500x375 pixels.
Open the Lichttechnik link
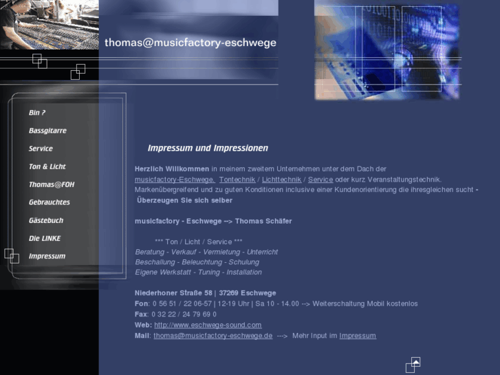[x=281, y=180]
